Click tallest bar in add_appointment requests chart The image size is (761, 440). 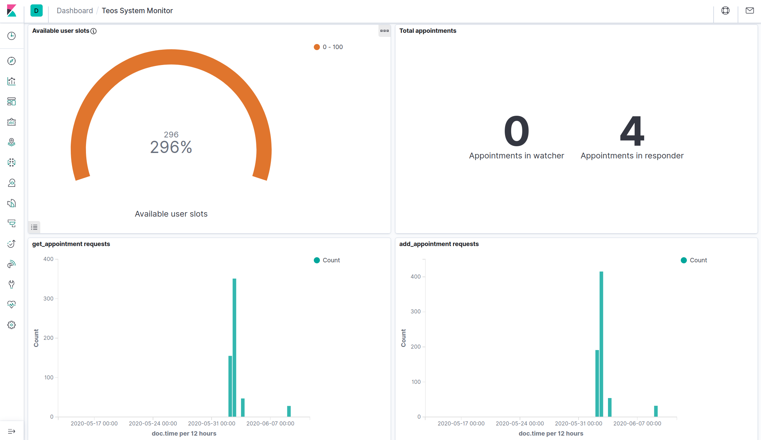602,344
